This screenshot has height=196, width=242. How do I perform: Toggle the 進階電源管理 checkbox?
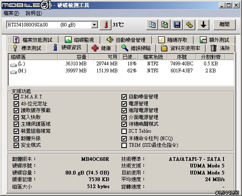pos(124,110)
